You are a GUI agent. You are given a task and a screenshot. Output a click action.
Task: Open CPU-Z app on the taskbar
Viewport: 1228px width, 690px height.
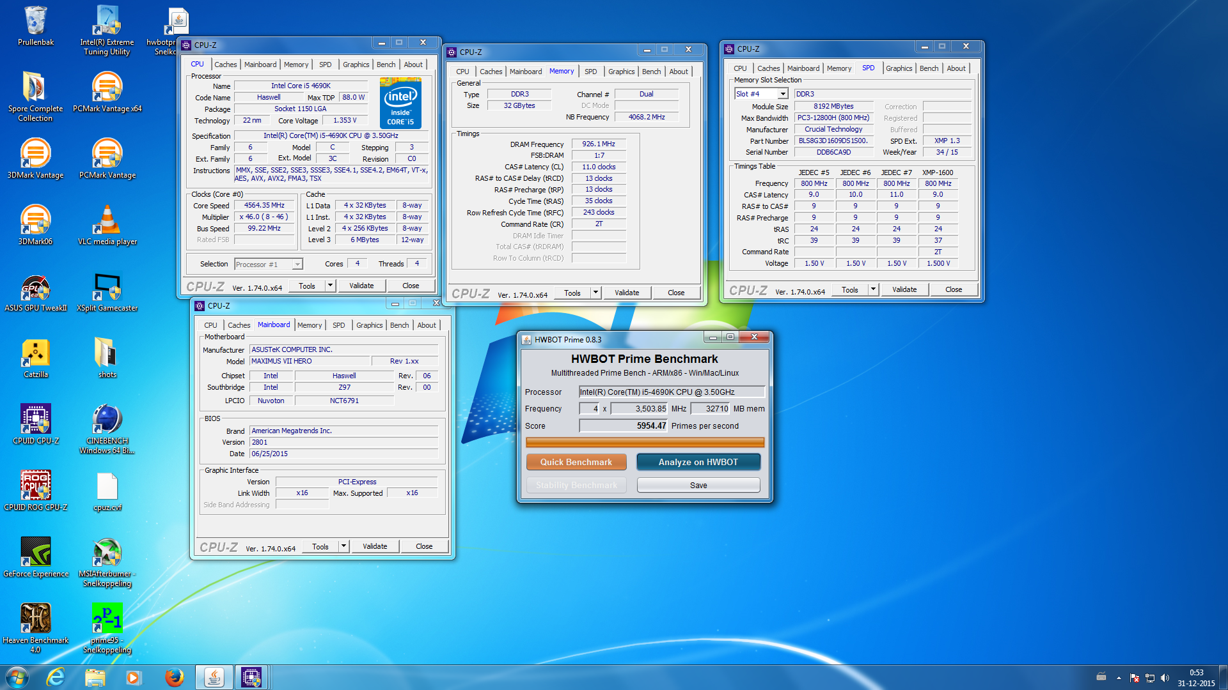point(251,677)
